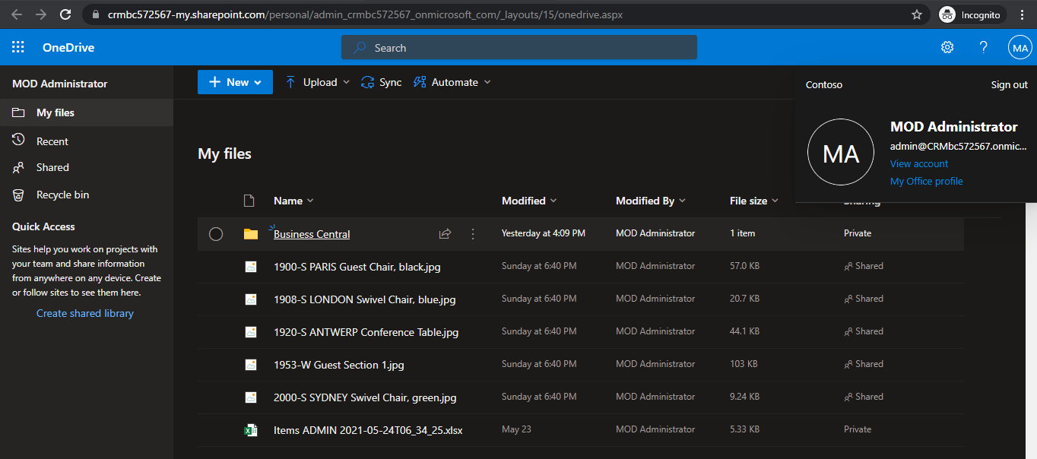Open Chrome's three-dot browser menu
The width and height of the screenshot is (1037, 459).
point(1021,14)
